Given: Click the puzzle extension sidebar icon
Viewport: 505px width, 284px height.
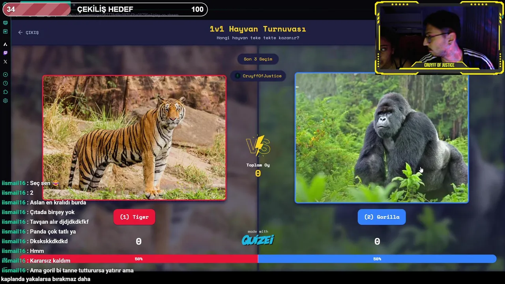Looking at the screenshot, I should pyautogui.click(x=5, y=92).
